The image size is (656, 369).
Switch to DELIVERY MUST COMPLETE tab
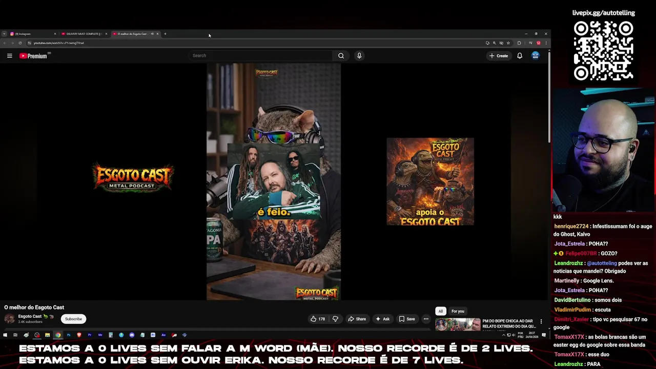(85, 34)
